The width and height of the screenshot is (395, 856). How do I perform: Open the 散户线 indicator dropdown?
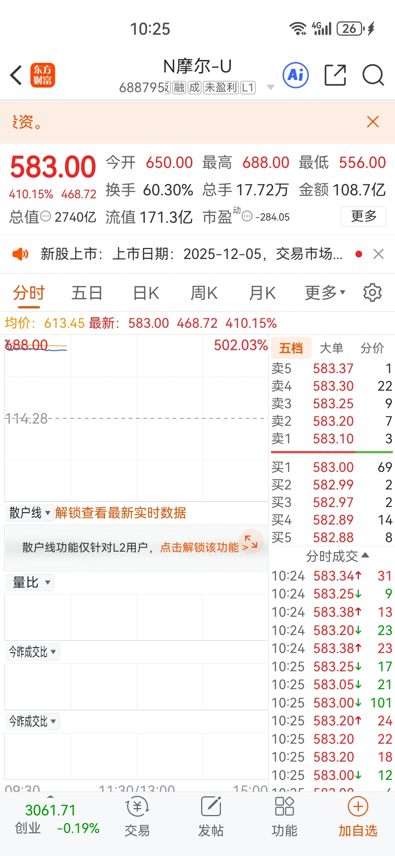click(x=30, y=513)
